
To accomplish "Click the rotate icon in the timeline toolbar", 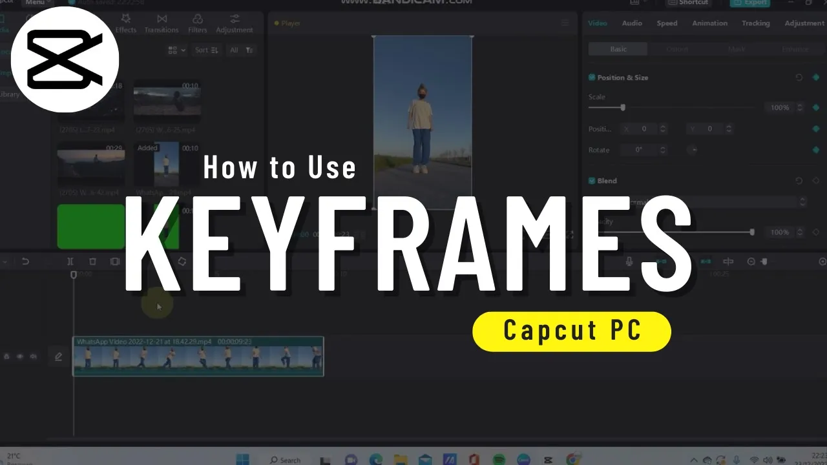I will 182,262.
